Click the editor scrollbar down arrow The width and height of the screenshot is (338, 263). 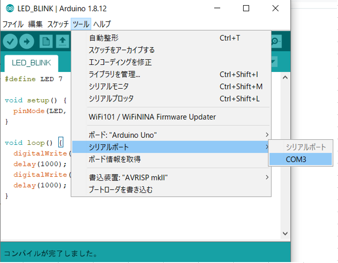(285, 234)
